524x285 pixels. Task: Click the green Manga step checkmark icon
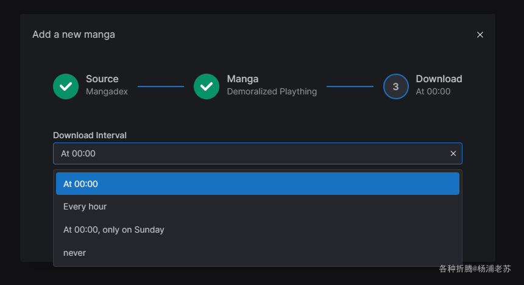207,86
